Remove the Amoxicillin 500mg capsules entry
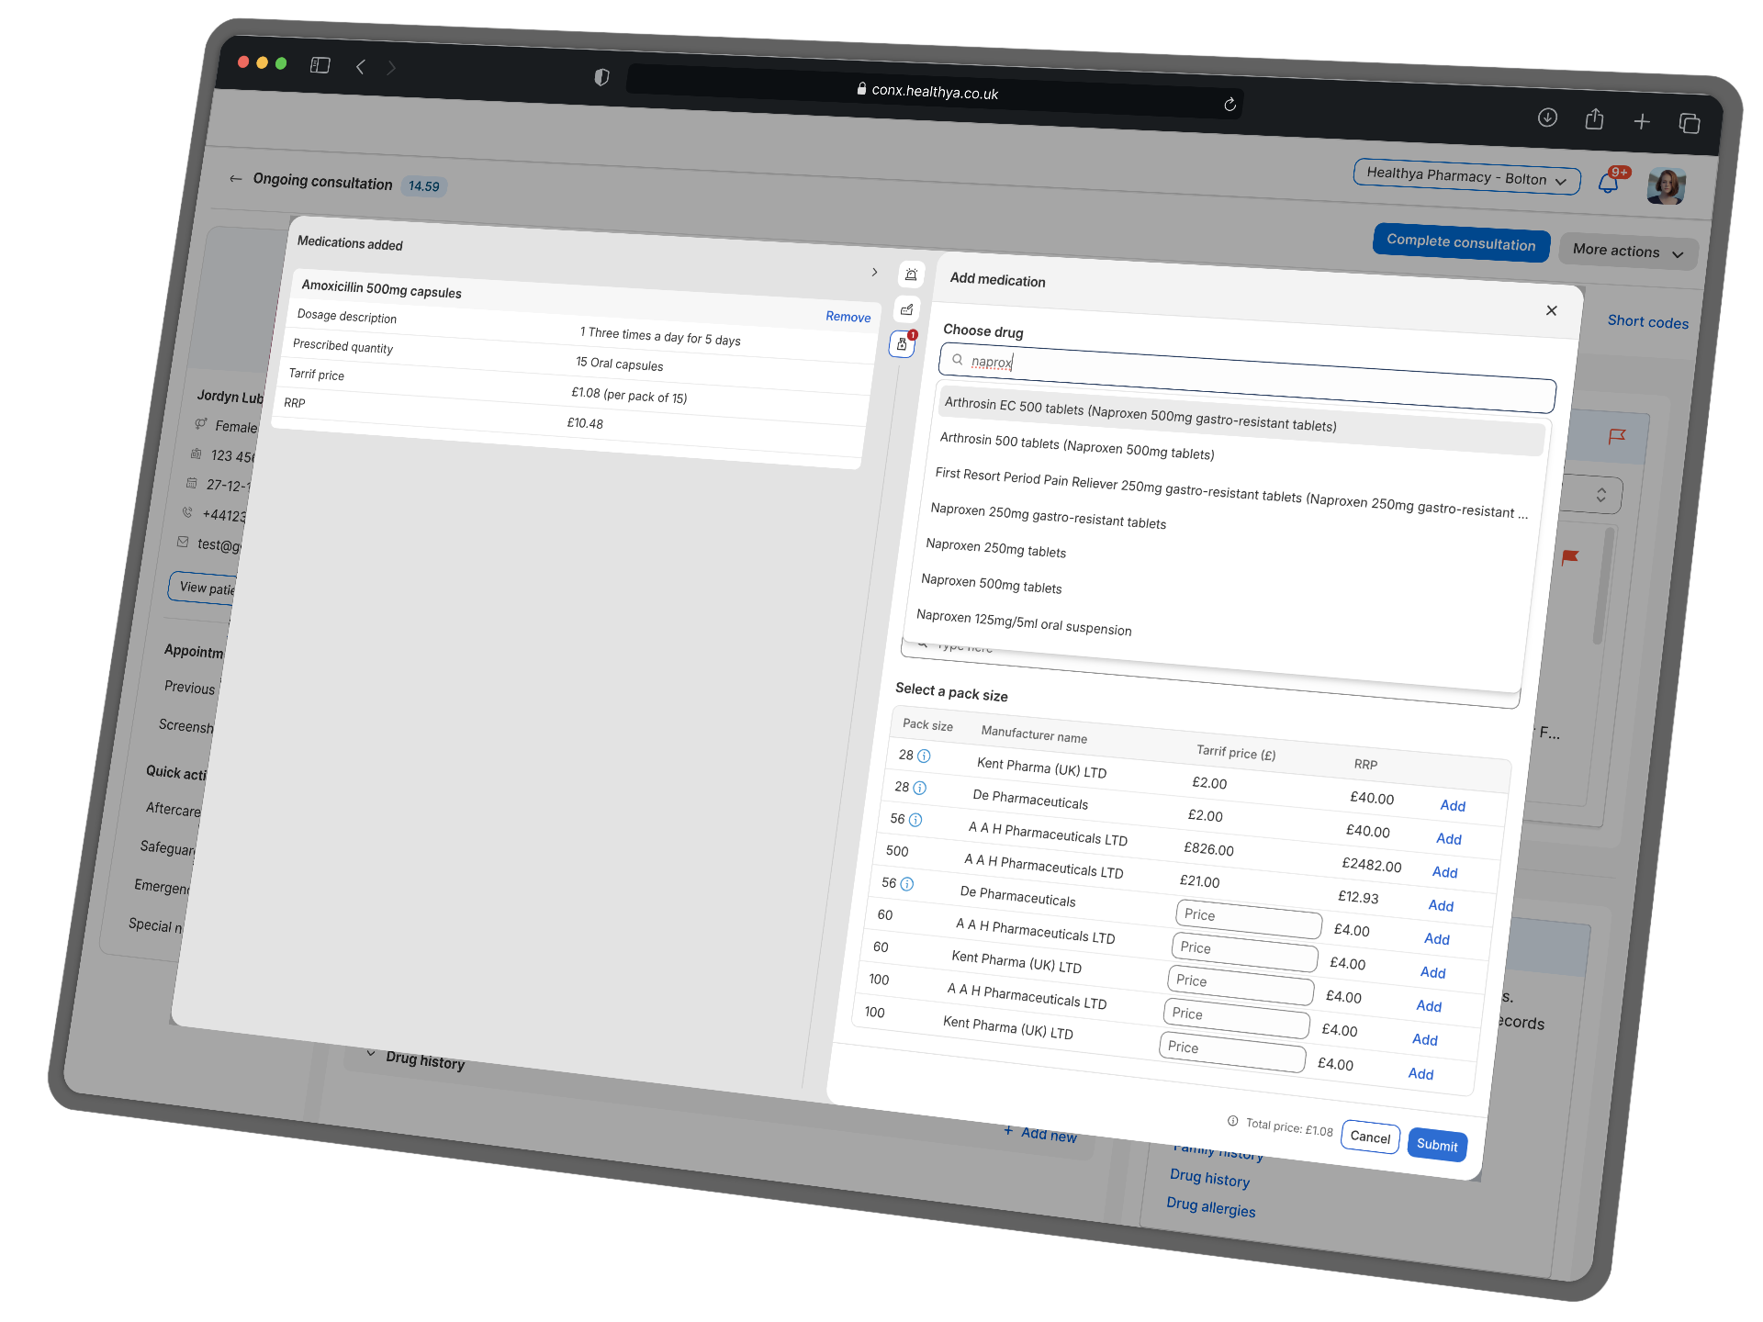Viewport: 1763px width, 1322px height. pos(848,317)
